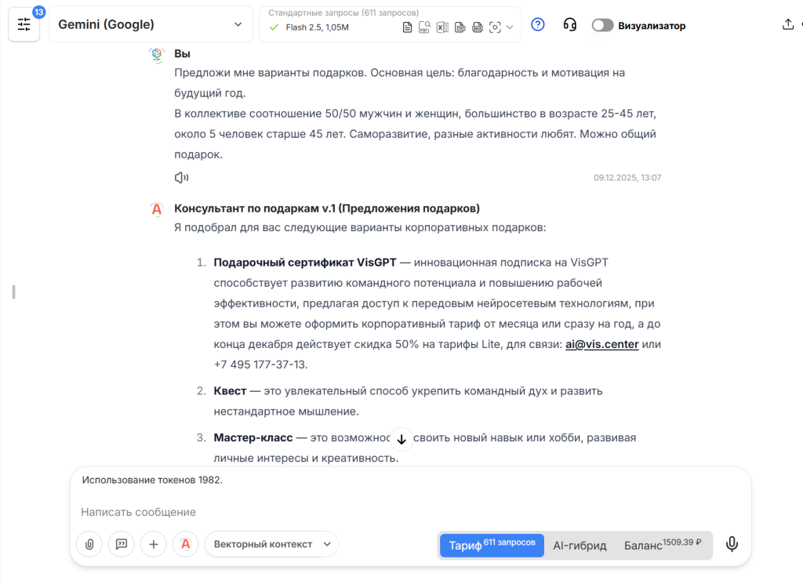
Task: Play message audio with speaker icon
Action: (x=180, y=177)
